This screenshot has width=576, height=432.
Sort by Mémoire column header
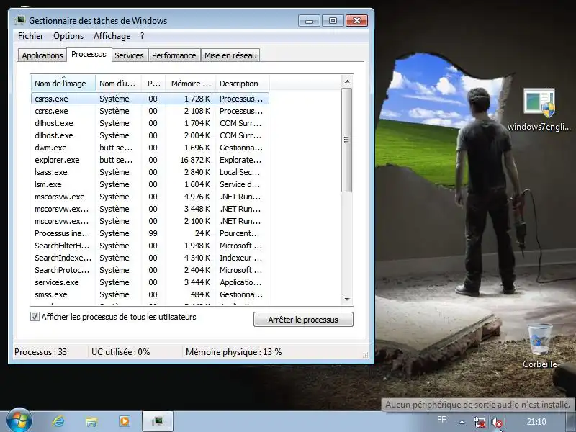(191, 84)
